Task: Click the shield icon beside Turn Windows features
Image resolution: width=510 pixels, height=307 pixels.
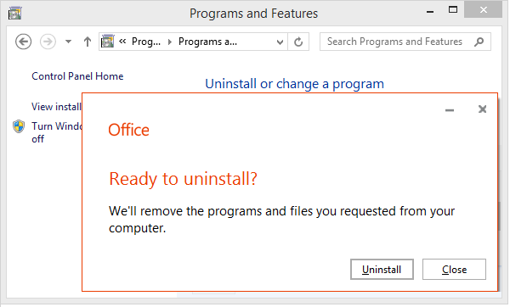Action: 19,126
